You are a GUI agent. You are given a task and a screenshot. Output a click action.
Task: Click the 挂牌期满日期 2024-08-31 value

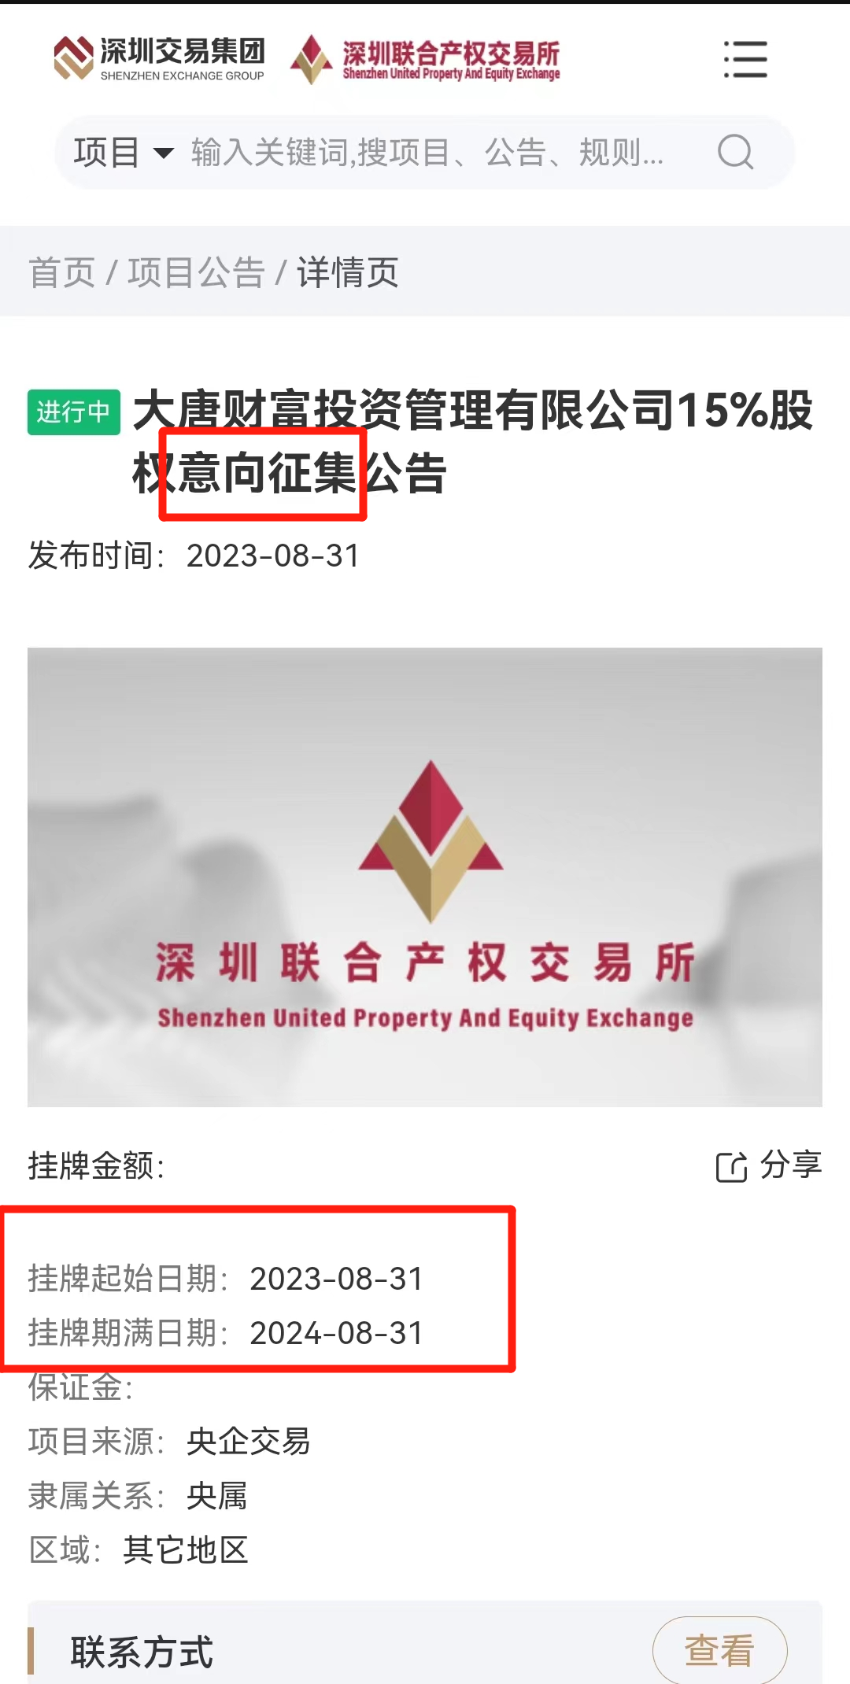click(x=337, y=1333)
